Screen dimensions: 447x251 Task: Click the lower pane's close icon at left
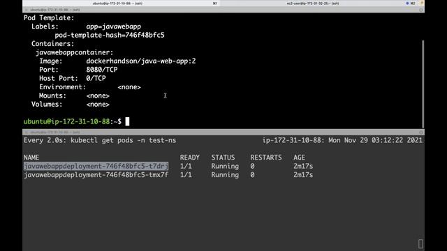pyautogui.click(x=27, y=132)
